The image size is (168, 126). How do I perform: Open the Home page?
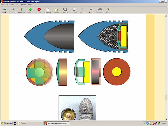56,10
